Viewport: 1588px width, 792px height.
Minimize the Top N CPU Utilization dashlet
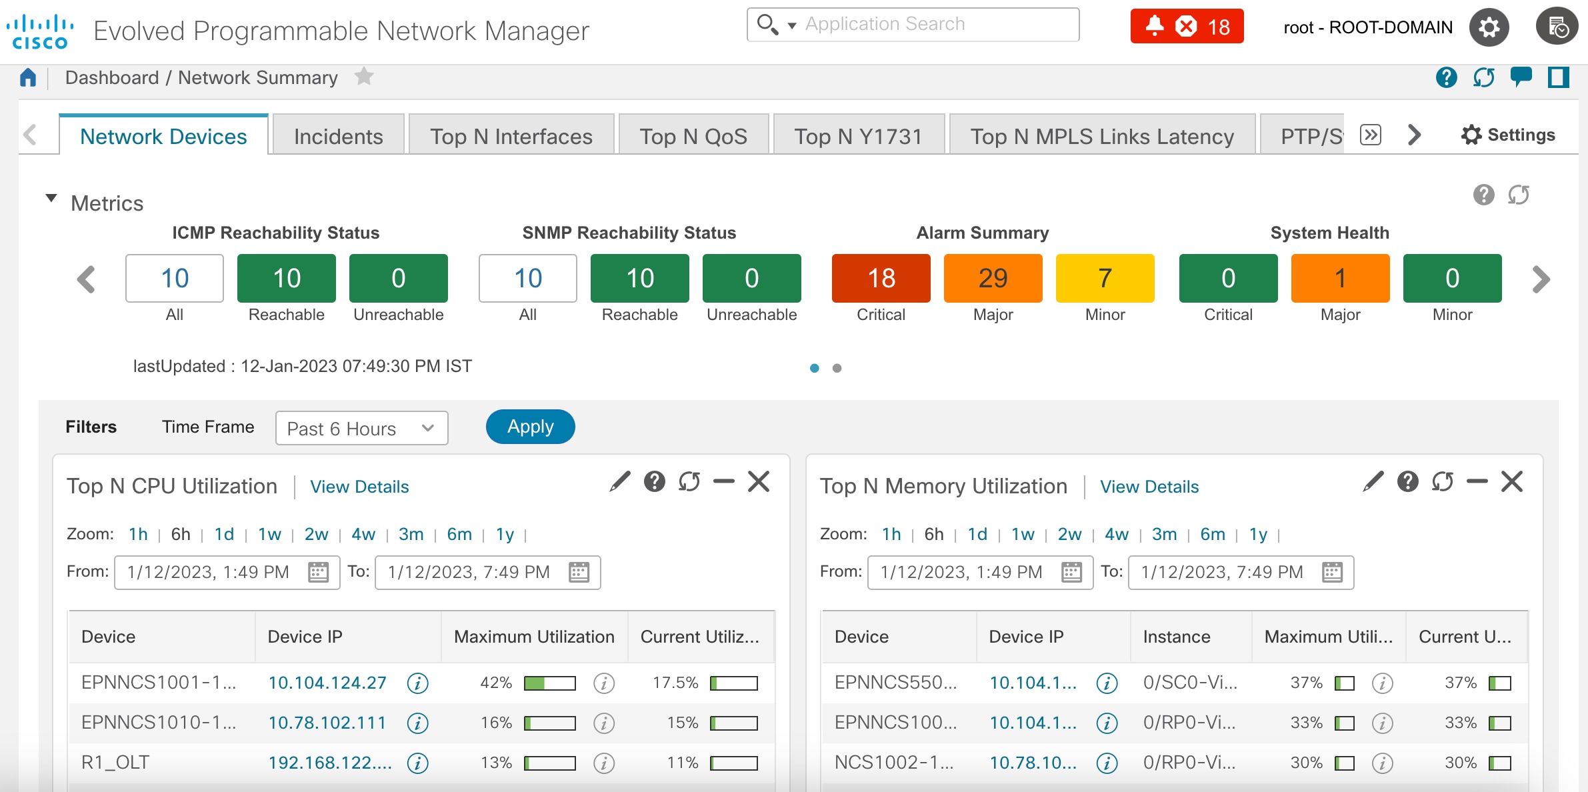click(x=723, y=481)
